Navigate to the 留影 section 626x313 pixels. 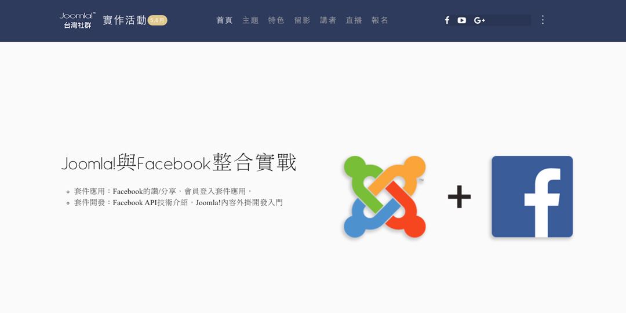(x=302, y=20)
